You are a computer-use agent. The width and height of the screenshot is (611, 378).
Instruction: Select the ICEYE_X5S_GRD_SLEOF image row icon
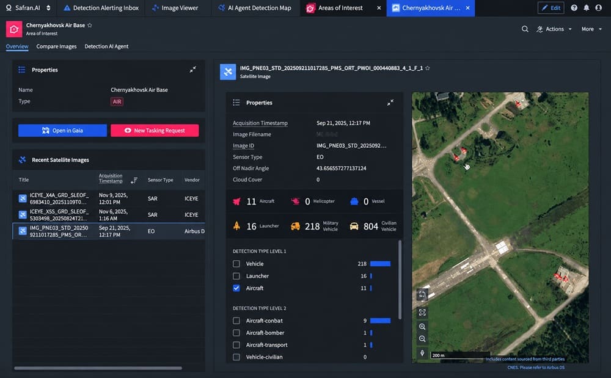coord(23,215)
